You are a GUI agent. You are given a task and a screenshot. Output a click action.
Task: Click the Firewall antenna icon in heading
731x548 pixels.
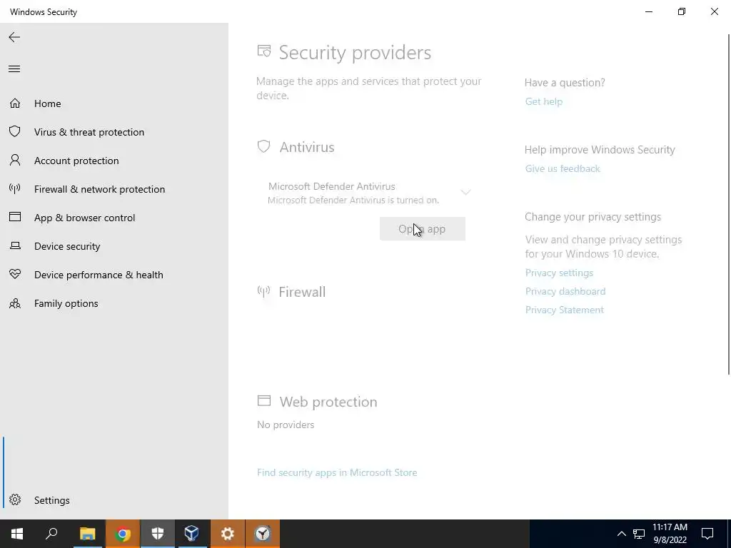(264, 292)
